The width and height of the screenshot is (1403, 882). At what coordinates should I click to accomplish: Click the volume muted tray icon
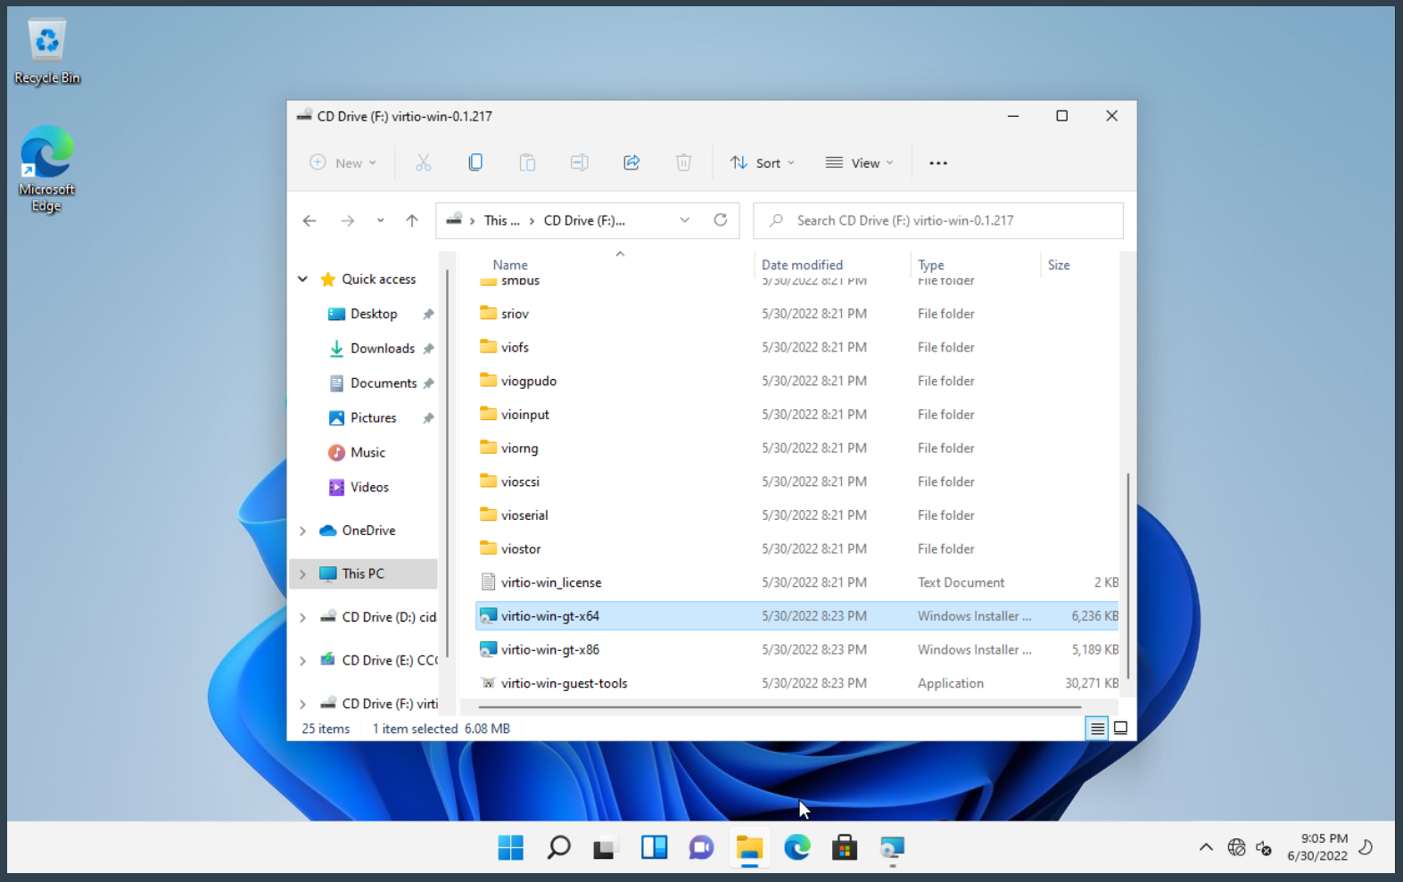tap(1264, 847)
